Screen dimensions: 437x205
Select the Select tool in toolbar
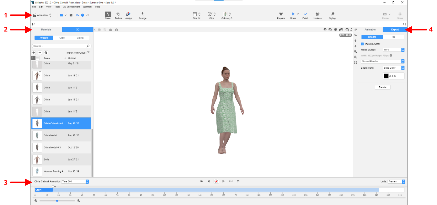[x=108, y=16]
